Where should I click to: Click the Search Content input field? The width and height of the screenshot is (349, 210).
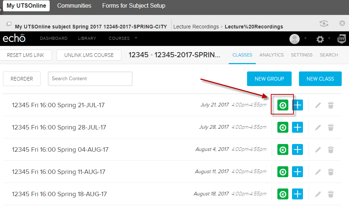click(90, 79)
